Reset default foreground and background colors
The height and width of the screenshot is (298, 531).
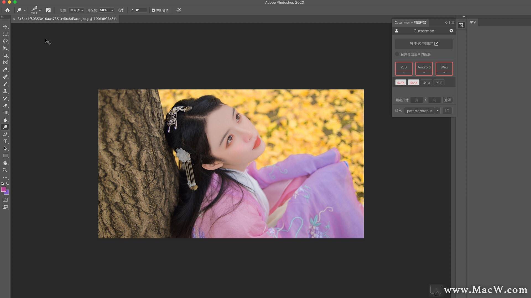[2, 184]
